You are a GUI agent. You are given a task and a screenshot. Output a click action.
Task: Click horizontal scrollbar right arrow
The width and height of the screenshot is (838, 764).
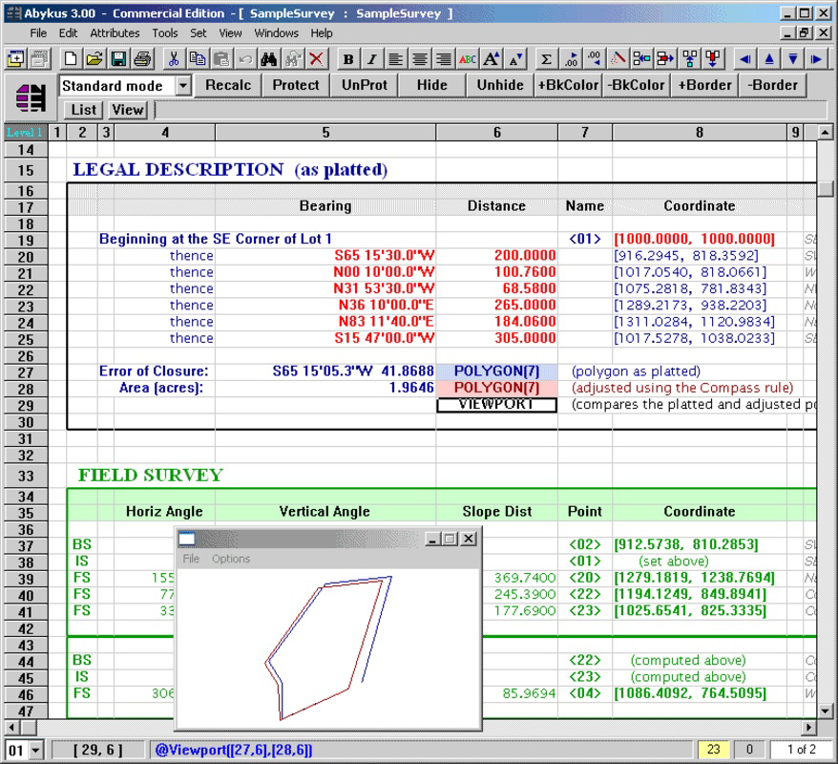[x=809, y=728]
